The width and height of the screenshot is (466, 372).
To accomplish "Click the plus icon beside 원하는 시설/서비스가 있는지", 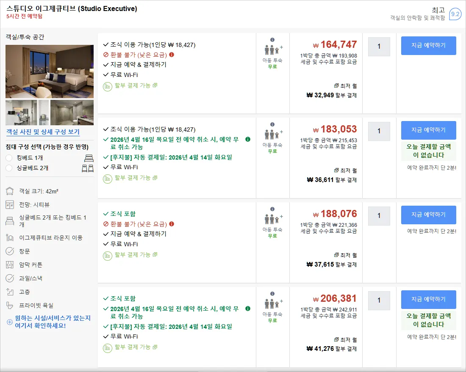I will click(9, 322).
